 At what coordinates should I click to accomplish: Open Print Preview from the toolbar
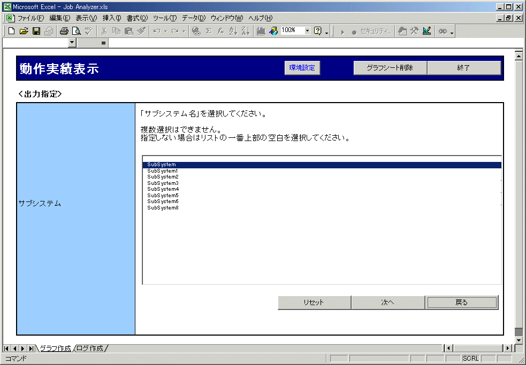77,31
